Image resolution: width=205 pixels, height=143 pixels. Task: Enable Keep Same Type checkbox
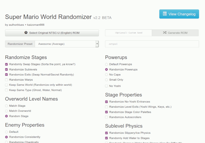pos(7,90)
